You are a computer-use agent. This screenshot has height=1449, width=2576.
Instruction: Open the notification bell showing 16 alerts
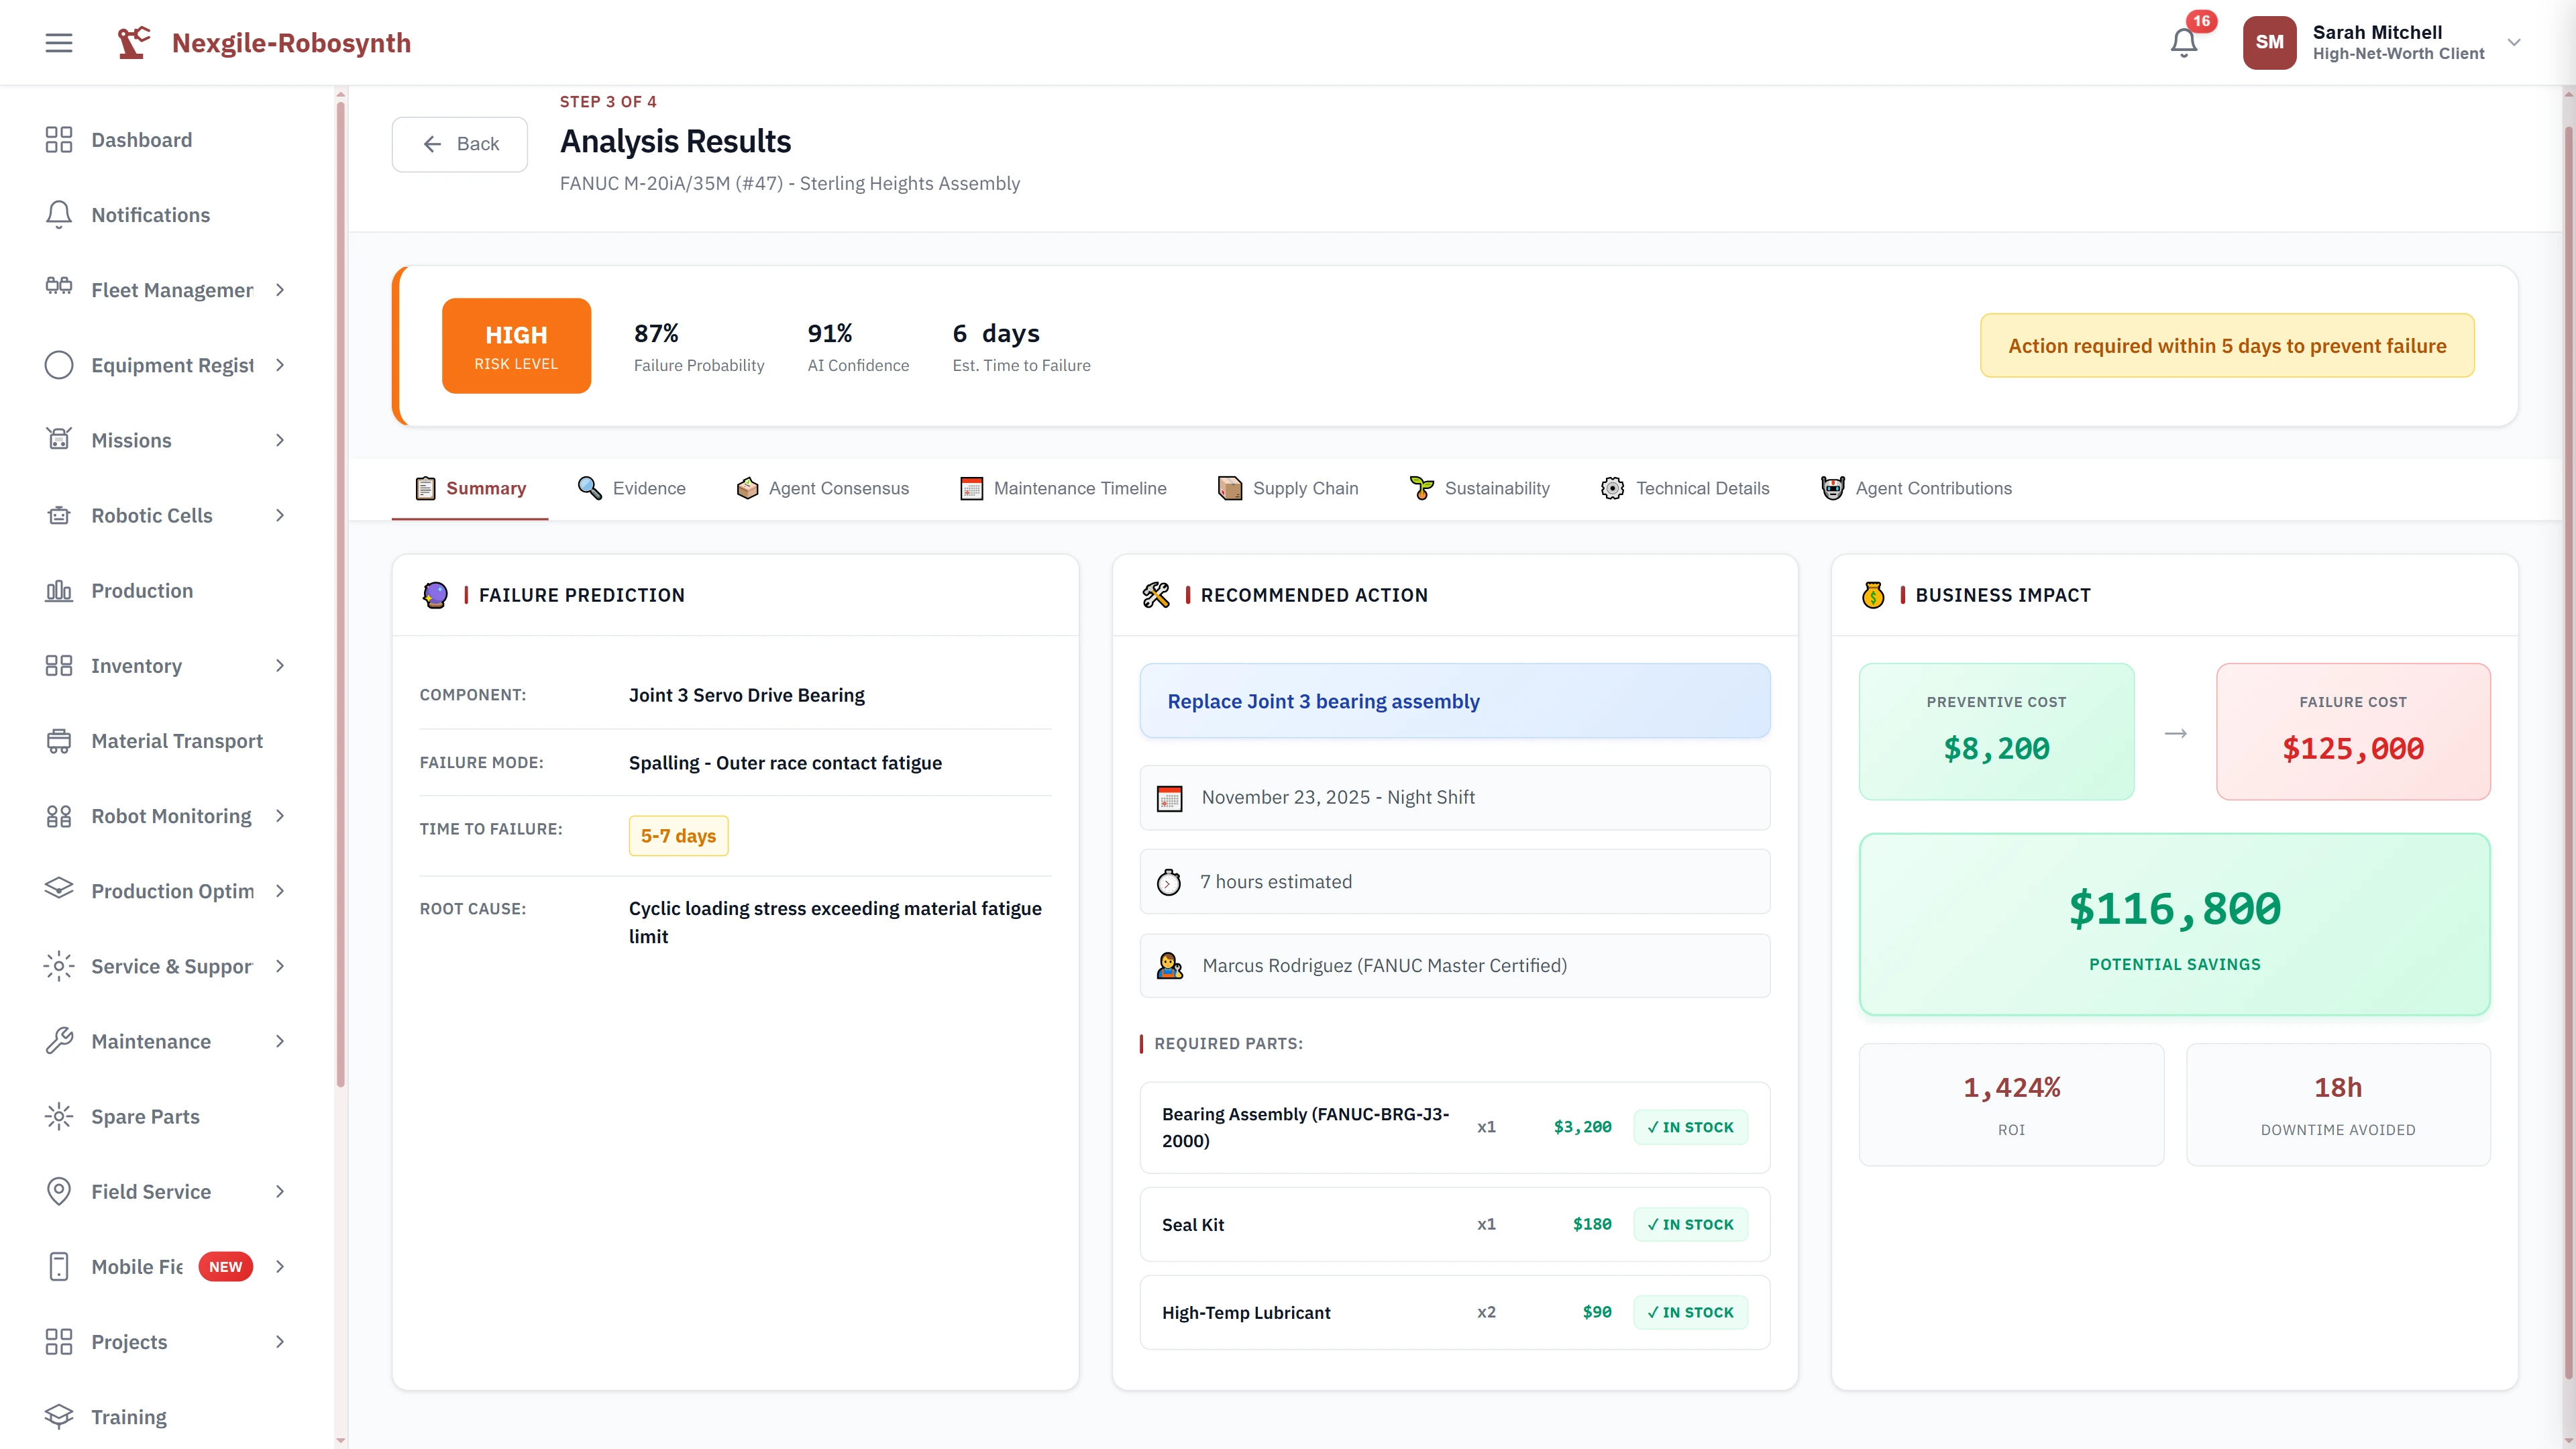click(2184, 42)
